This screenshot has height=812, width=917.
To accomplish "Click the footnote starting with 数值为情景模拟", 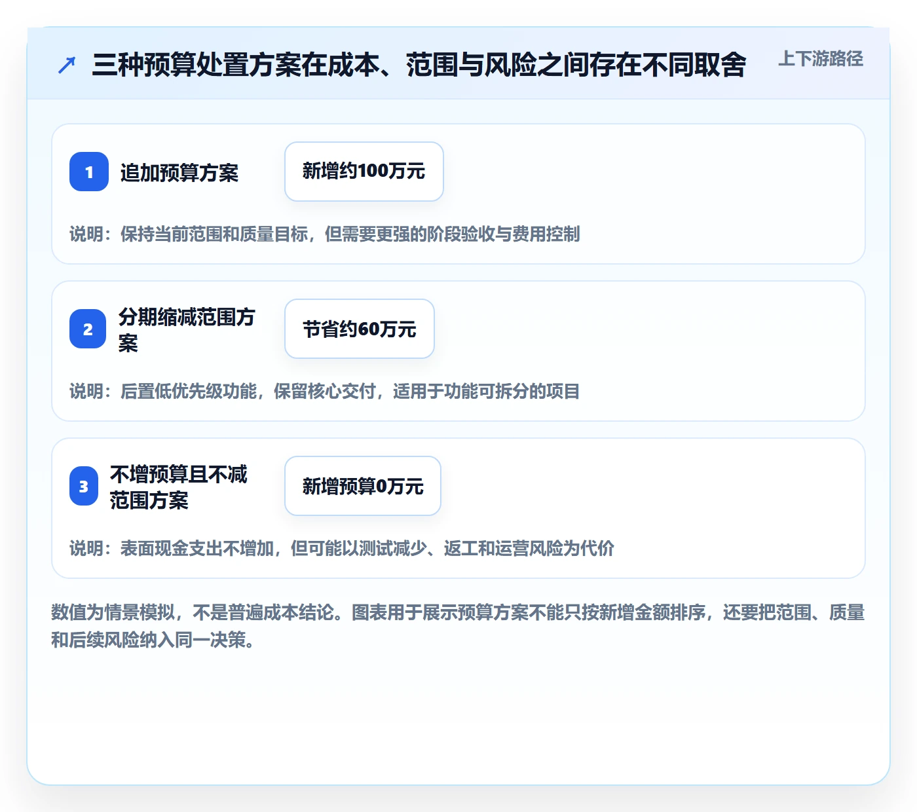I will pyautogui.click(x=458, y=626).
